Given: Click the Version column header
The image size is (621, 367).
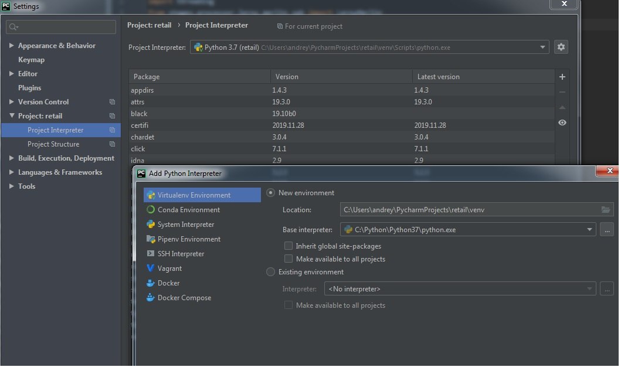Looking at the screenshot, I should tap(342, 77).
